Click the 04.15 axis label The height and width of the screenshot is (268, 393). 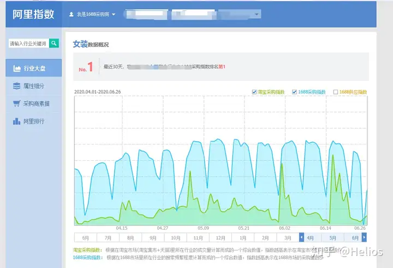(122, 228)
